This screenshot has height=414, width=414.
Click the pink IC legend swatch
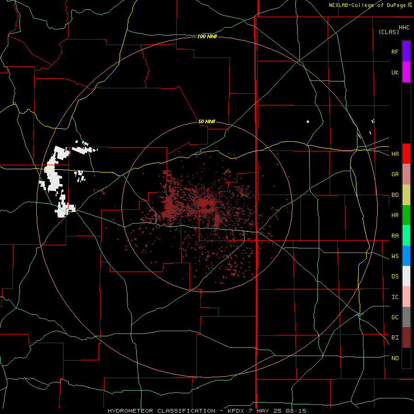click(x=406, y=297)
